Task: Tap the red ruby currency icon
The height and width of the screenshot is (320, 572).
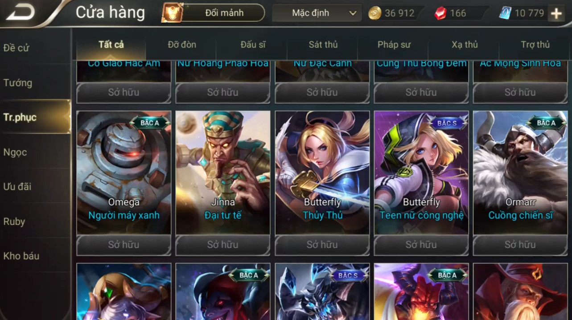Action: [x=440, y=13]
